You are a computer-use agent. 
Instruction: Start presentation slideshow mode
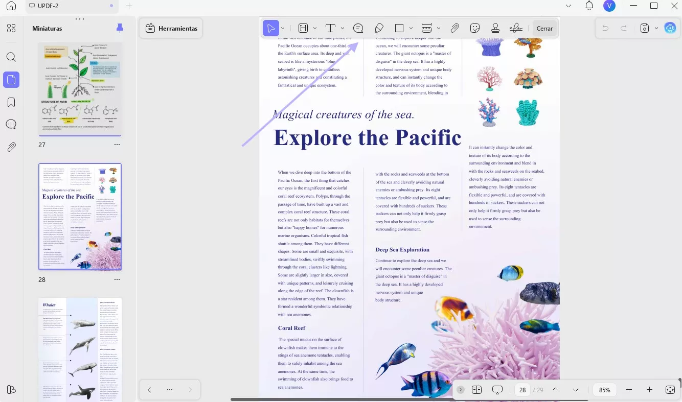497,390
